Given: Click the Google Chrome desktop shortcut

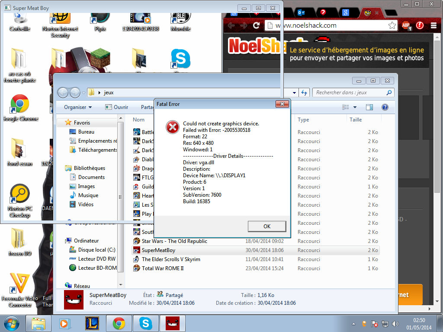Looking at the screenshot, I should (20, 108).
